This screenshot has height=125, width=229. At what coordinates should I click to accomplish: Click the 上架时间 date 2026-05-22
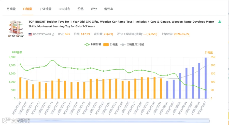point(182,34)
